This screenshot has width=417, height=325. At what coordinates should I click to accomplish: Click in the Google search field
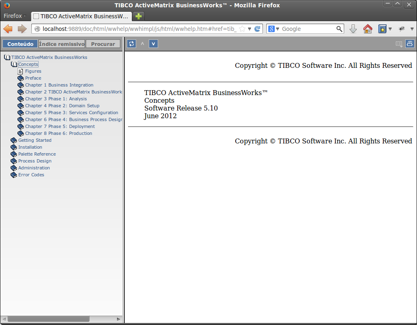(308, 29)
